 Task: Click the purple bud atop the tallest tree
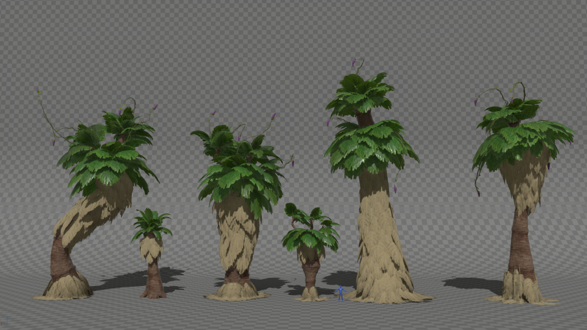353,63
